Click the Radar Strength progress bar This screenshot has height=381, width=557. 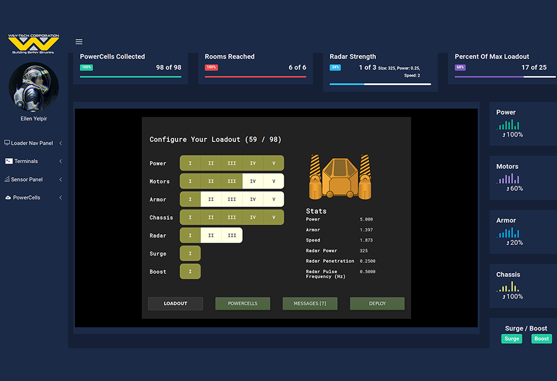[380, 84]
